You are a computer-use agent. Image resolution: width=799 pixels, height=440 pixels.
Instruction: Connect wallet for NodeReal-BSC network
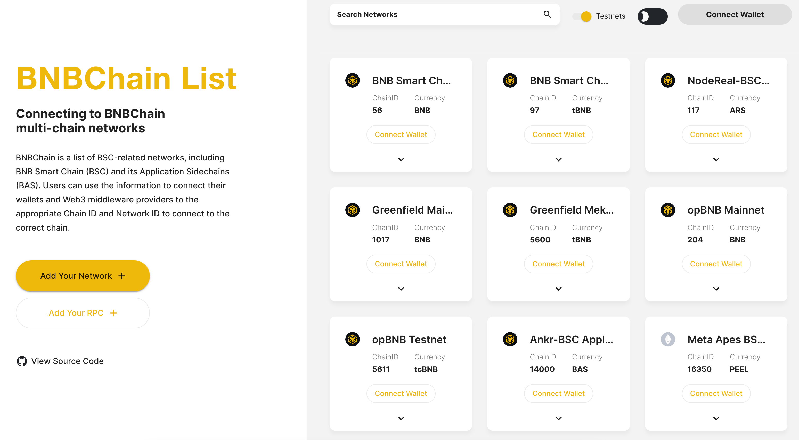click(x=716, y=134)
